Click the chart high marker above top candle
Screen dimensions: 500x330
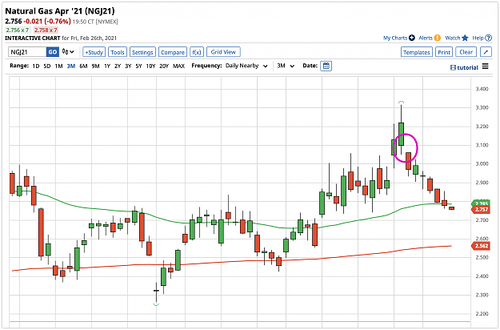click(x=401, y=103)
